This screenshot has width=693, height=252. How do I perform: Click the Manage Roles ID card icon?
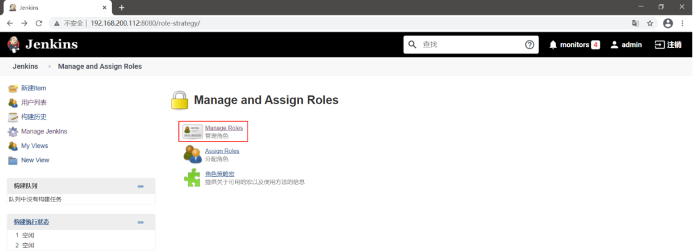(193, 132)
